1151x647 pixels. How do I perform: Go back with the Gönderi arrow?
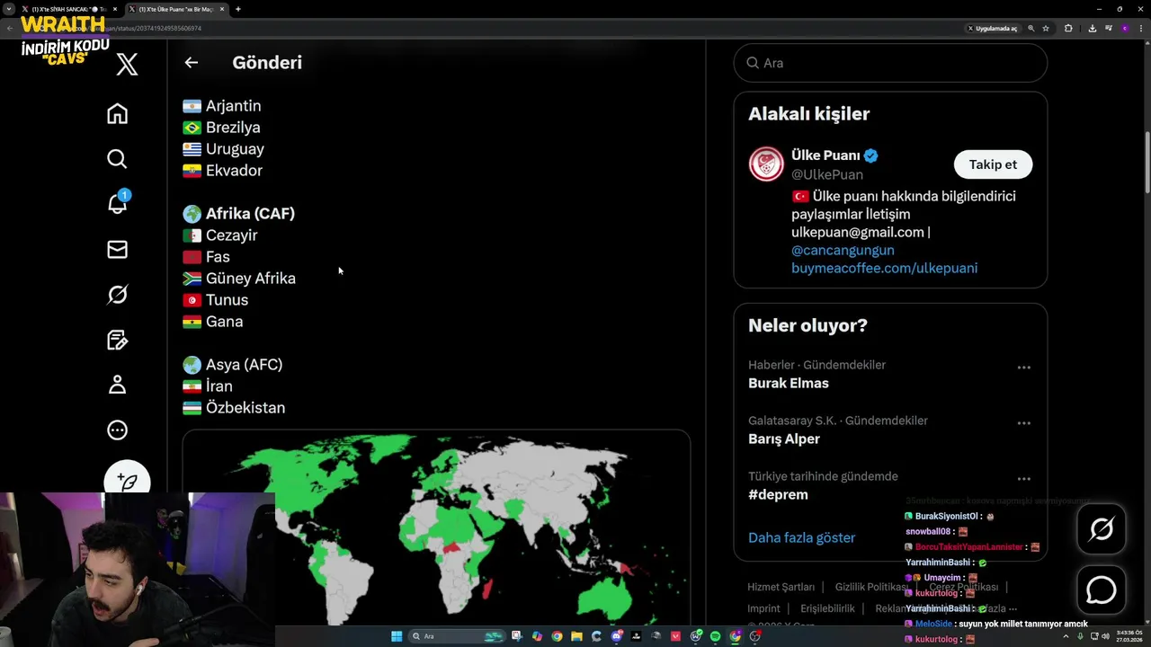click(191, 63)
